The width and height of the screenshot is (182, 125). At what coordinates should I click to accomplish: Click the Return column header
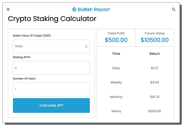click(x=154, y=54)
